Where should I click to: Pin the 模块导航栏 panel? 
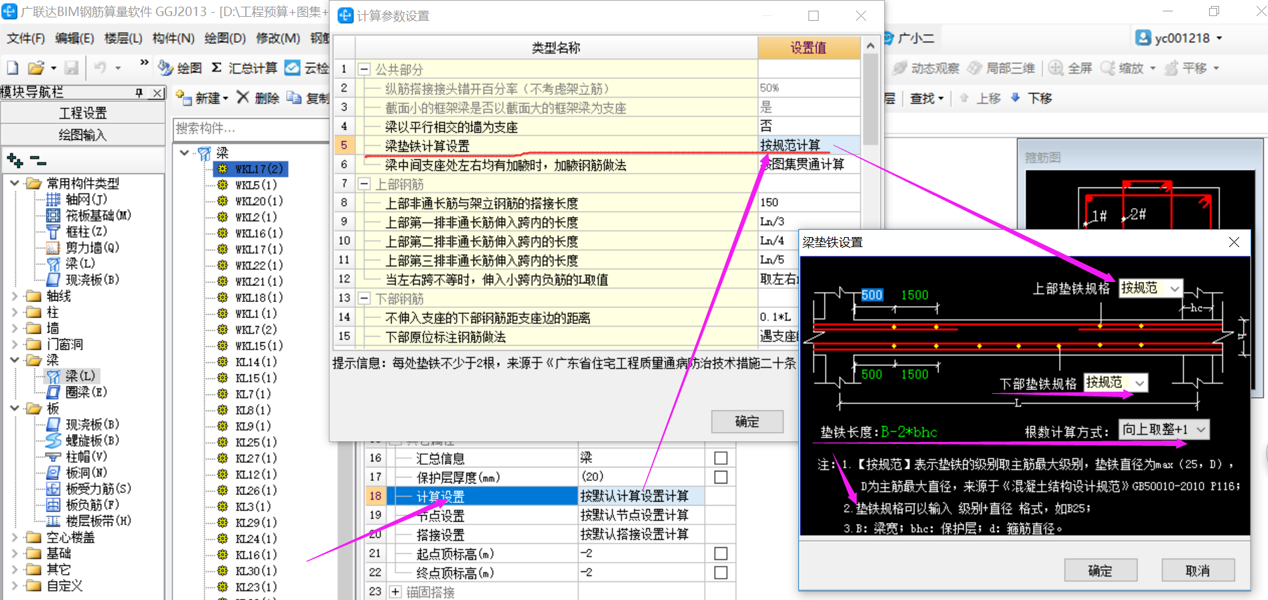click(139, 93)
